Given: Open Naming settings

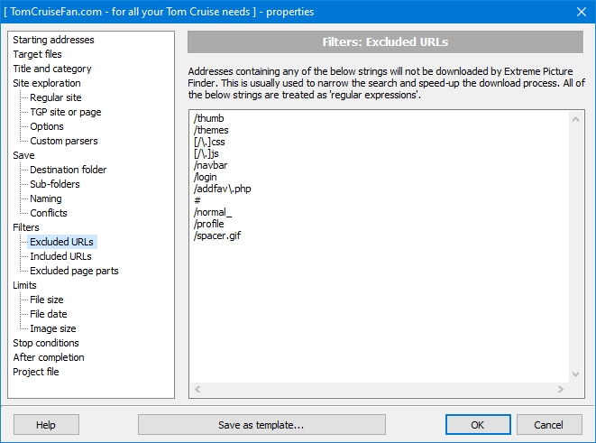Looking at the screenshot, I should click(x=46, y=198).
